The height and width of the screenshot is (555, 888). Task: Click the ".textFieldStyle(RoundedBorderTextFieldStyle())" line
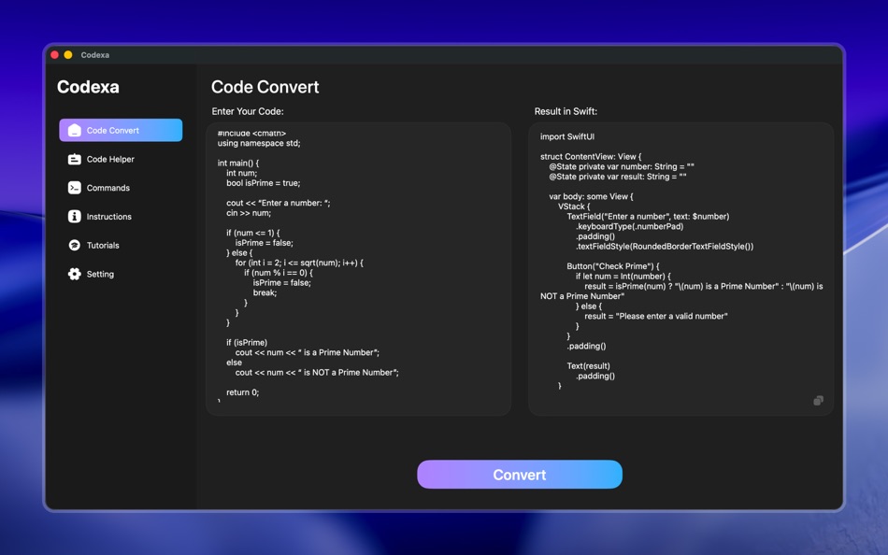pos(665,247)
